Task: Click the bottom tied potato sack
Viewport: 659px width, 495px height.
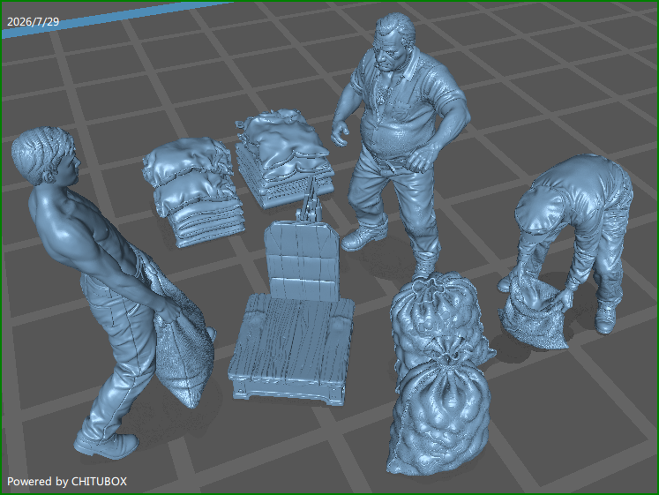Action: tap(439, 416)
